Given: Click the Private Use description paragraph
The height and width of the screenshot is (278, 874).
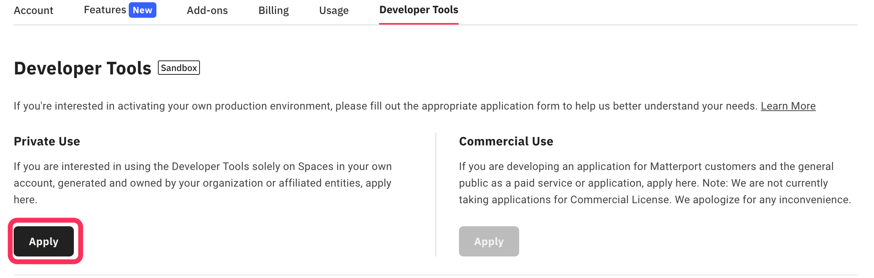Looking at the screenshot, I should 203,183.
